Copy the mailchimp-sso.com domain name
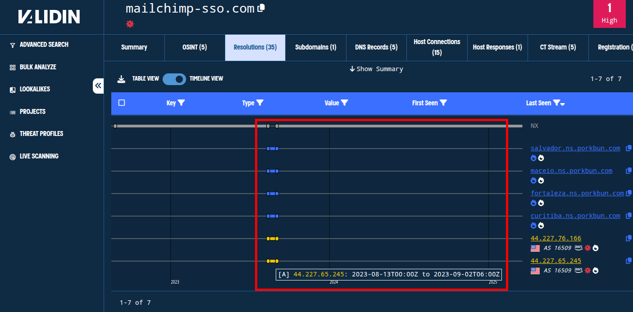633x312 pixels. [x=261, y=8]
